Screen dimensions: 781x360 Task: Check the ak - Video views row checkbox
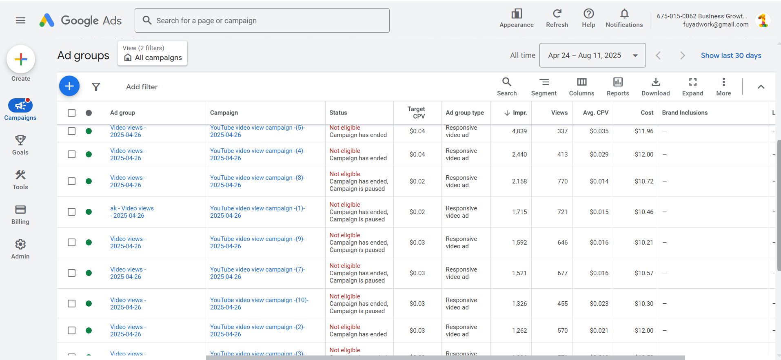72,212
